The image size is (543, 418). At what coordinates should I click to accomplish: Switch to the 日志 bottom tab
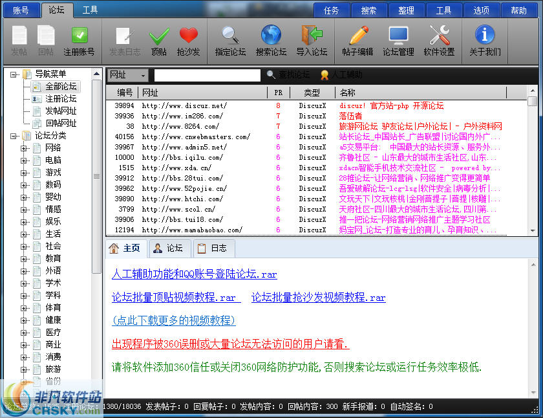point(214,248)
